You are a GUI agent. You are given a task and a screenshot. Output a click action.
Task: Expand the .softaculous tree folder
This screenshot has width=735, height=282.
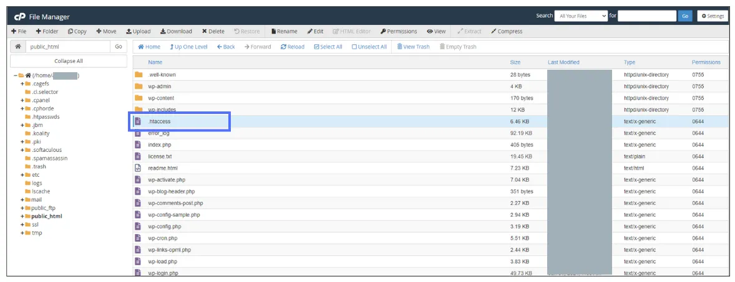pos(22,150)
